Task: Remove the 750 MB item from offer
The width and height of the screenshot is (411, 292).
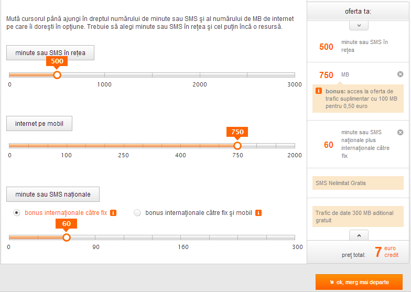Action: tap(401, 74)
